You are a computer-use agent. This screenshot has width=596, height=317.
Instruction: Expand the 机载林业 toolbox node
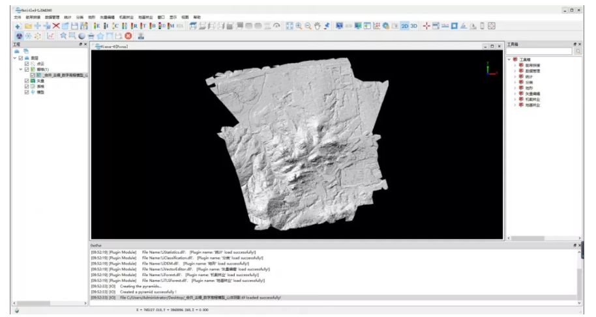tap(514, 99)
